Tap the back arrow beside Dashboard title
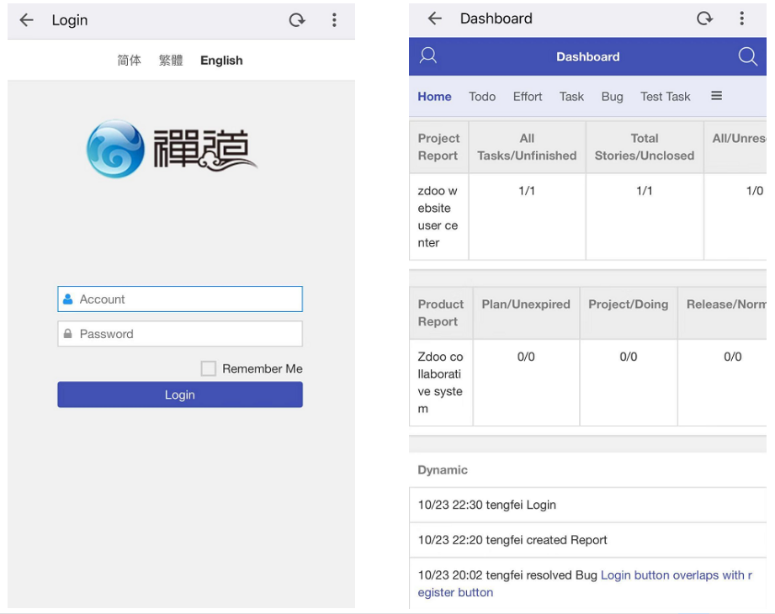775x614 pixels. (x=434, y=19)
